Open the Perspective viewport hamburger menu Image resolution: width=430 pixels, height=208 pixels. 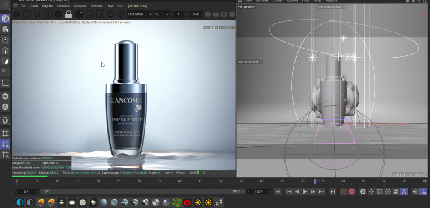pyautogui.click(x=240, y=1)
